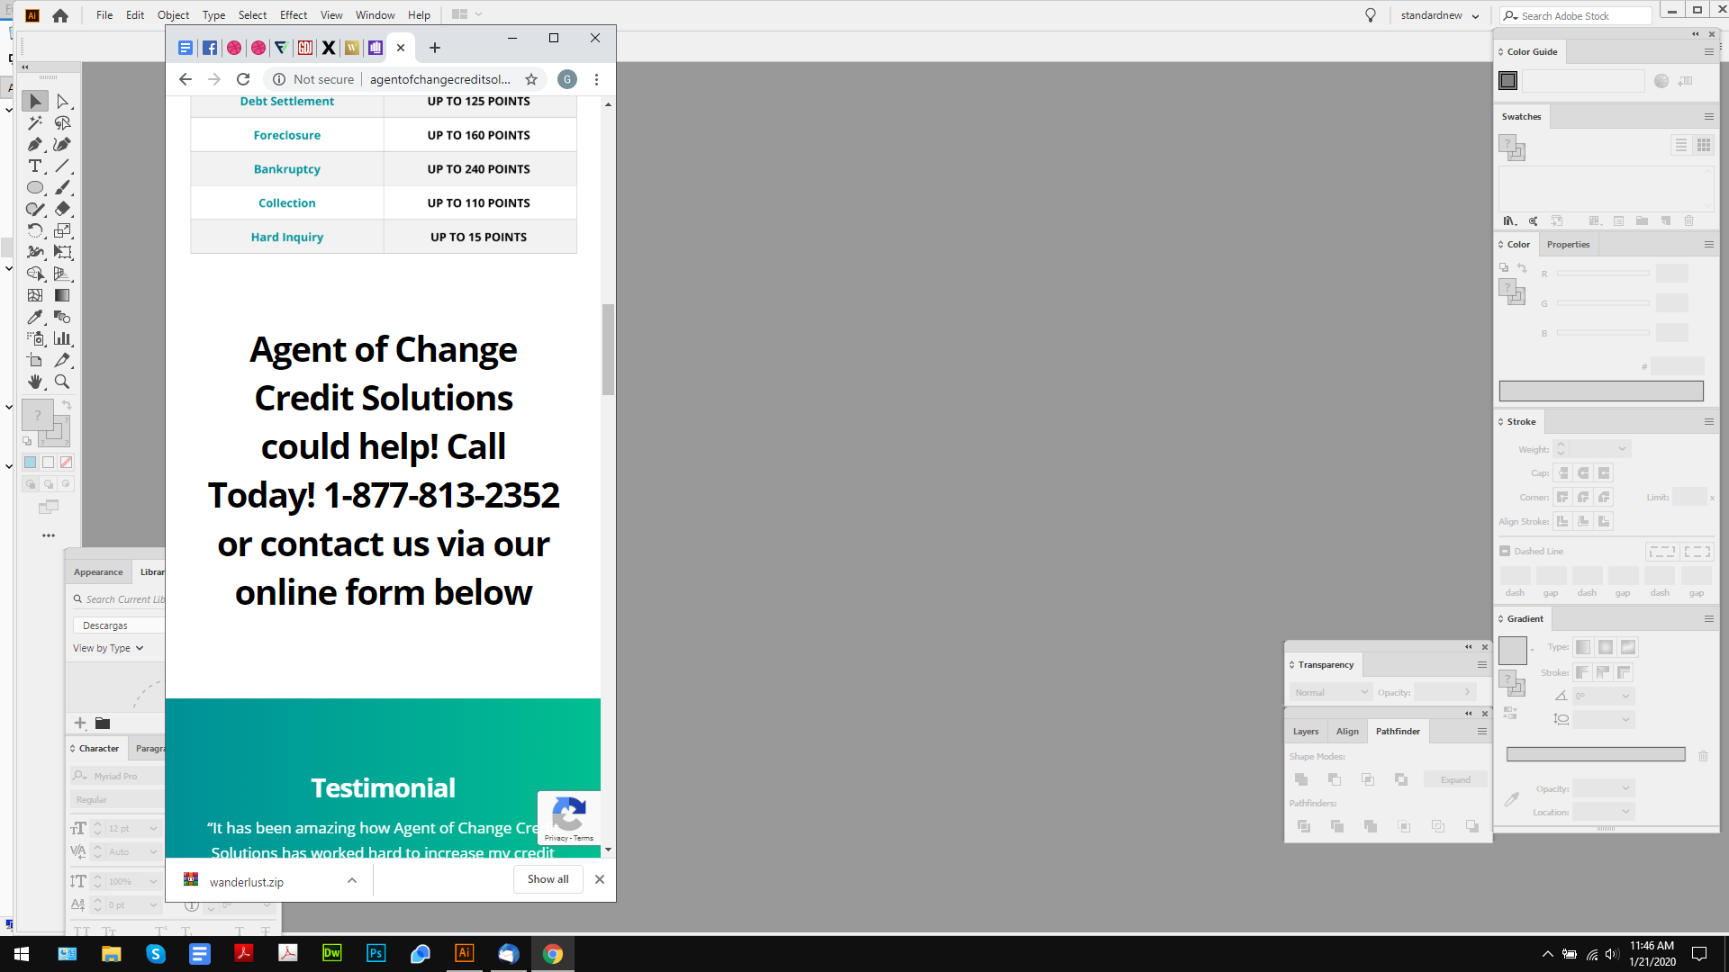Open the standardnew workspace dropdown
The width and height of the screenshot is (1729, 972).
tap(1439, 15)
